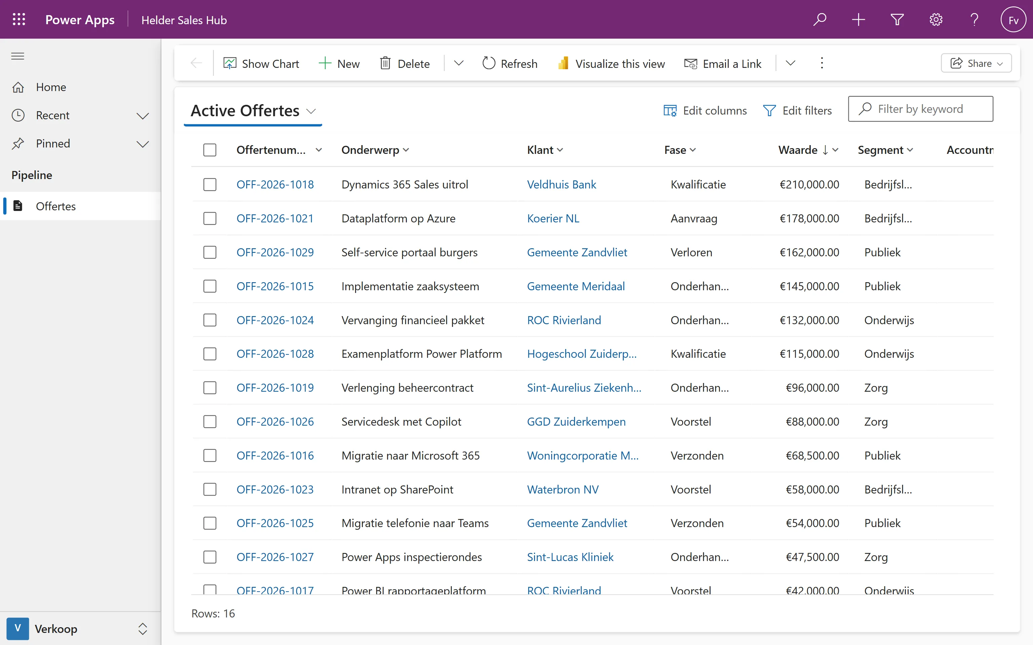Check the box for OFF-2026-1018
1033x645 pixels.
209,184
